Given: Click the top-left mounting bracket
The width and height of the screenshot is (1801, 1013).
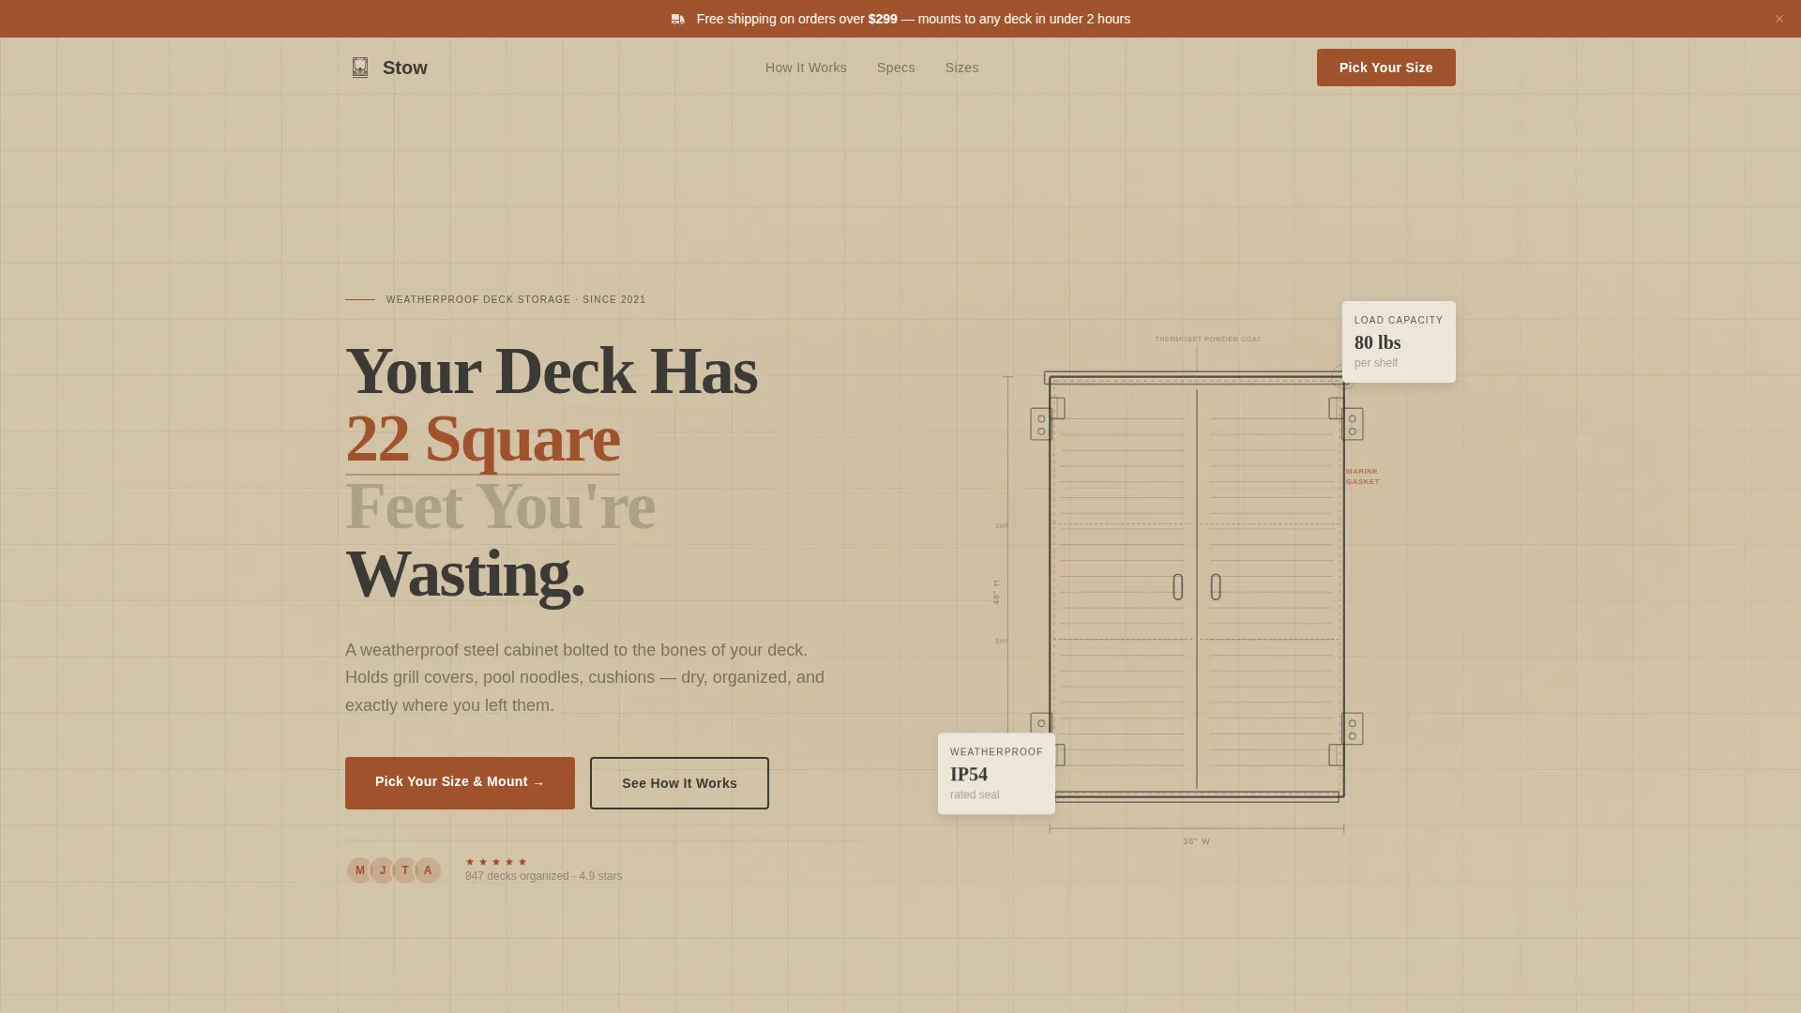Looking at the screenshot, I should pos(1041,424).
